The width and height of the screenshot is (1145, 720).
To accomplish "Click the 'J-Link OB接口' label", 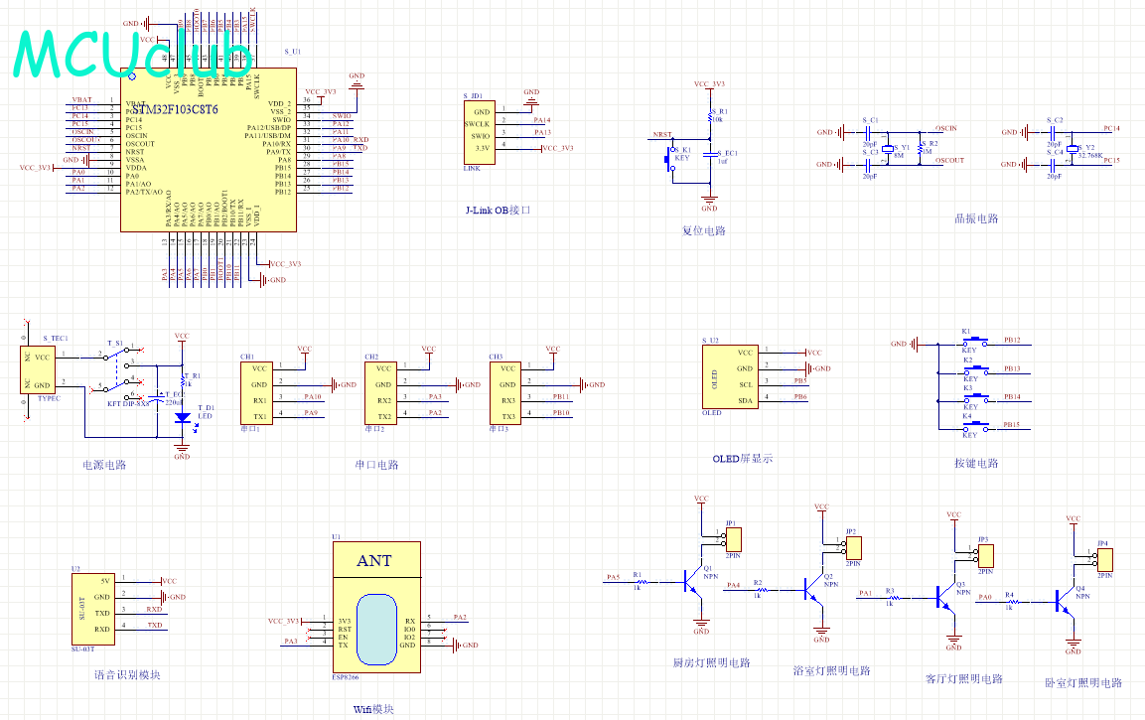I will pyautogui.click(x=498, y=211).
